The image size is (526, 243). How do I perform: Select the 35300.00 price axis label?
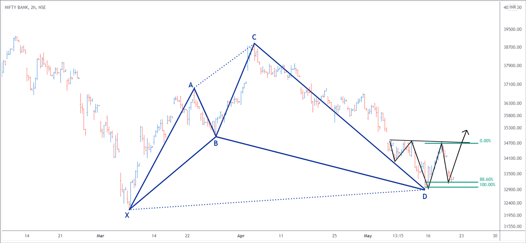pyautogui.click(x=512, y=128)
